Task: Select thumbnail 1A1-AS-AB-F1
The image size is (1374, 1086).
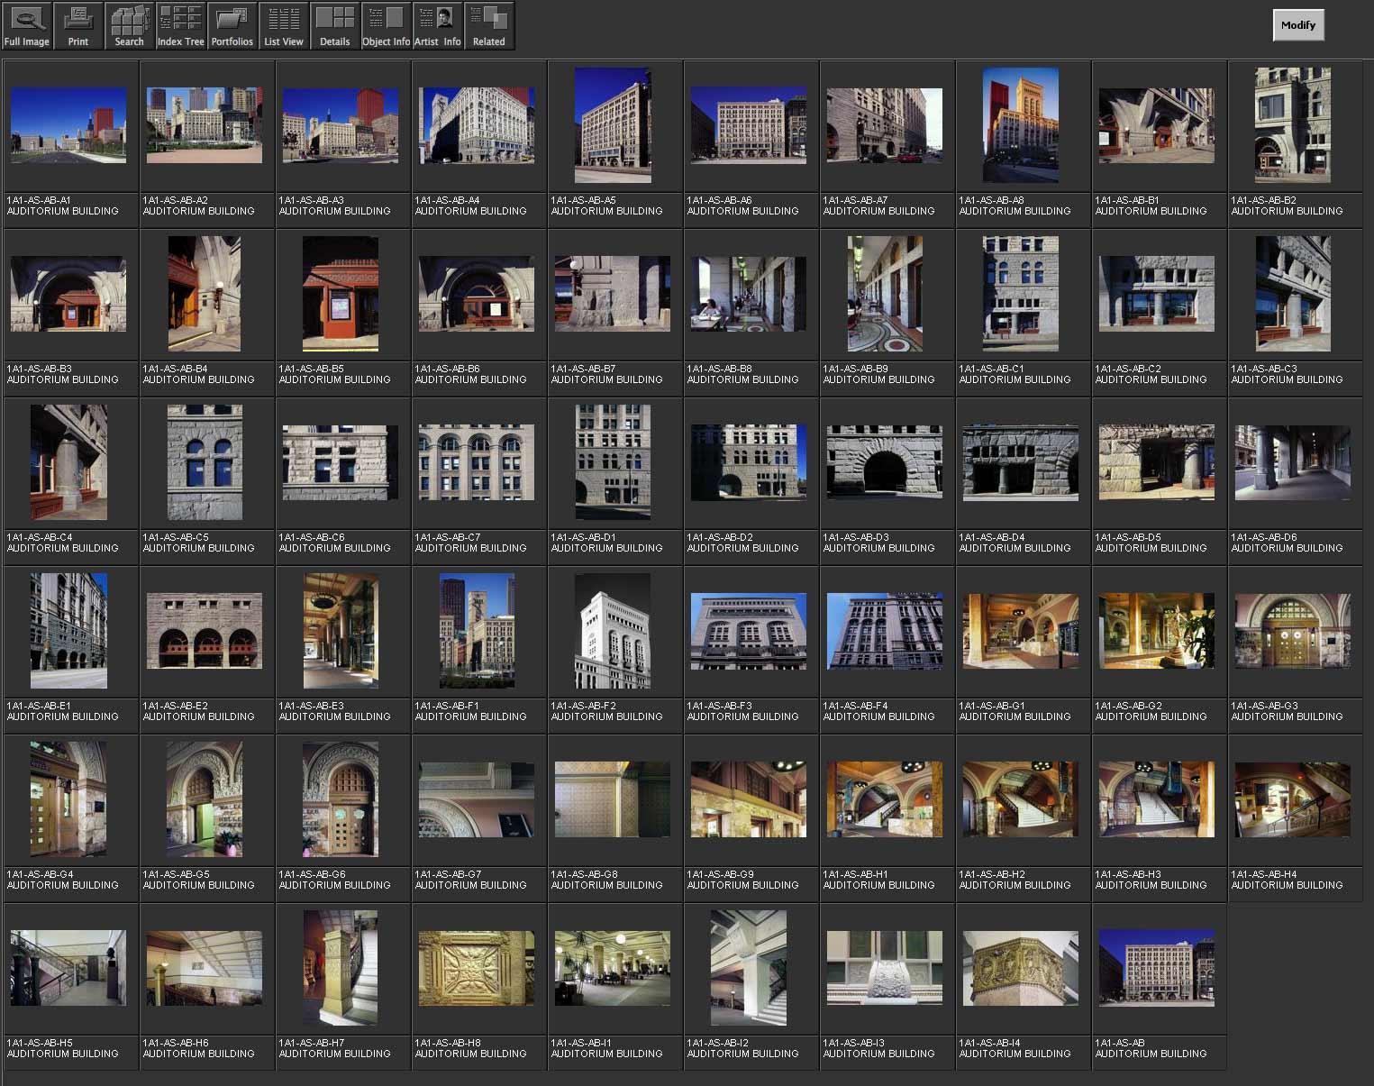Action: tap(477, 631)
